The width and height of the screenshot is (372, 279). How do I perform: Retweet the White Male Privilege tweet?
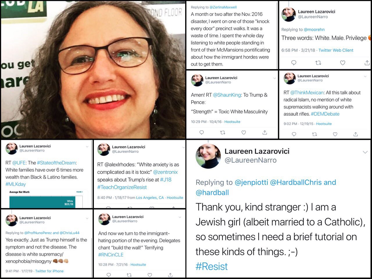(318, 63)
